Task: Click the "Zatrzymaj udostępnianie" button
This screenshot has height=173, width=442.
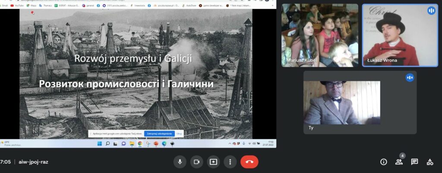Action: (159, 134)
